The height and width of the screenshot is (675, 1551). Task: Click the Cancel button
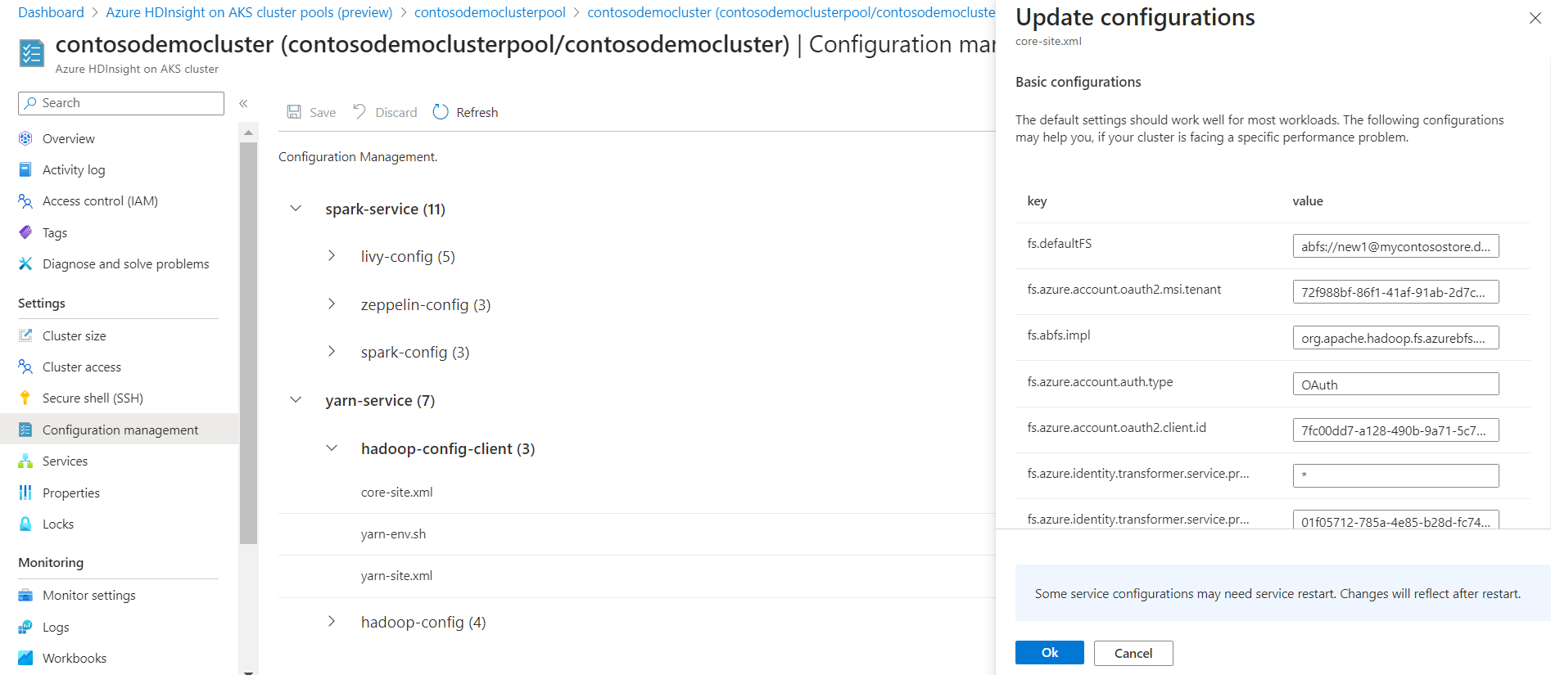point(1133,653)
